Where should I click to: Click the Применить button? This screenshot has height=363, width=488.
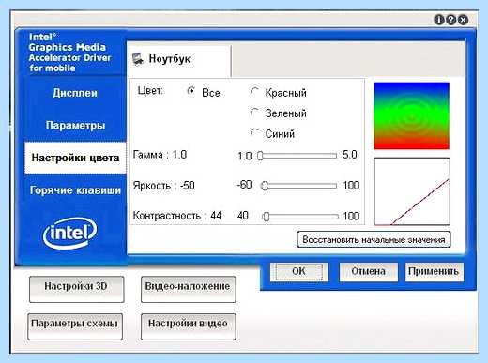(x=434, y=271)
